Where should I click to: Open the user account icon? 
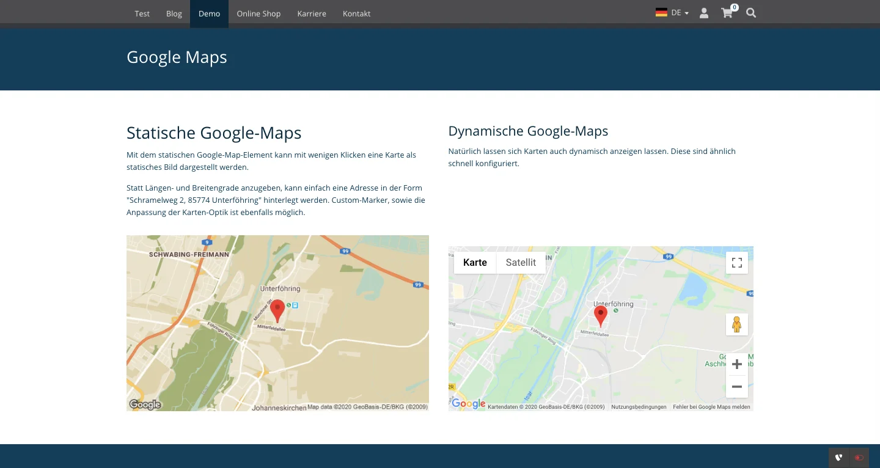(x=703, y=13)
